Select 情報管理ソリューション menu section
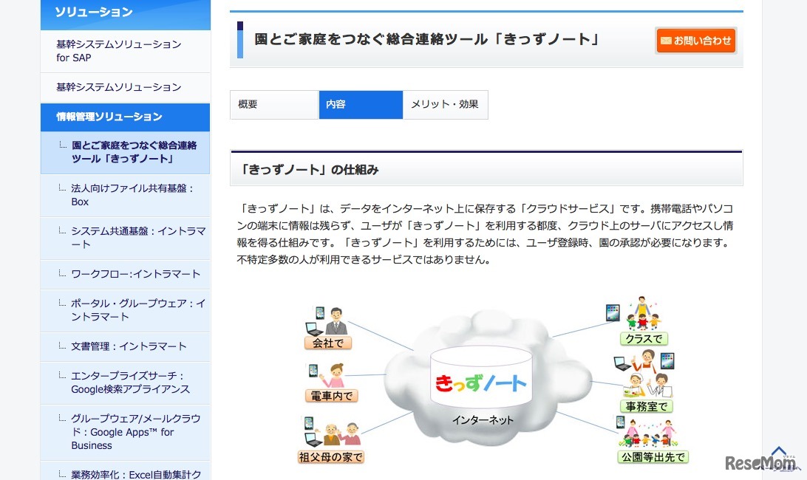The height and width of the screenshot is (480, 807). (x=125, y=117)
